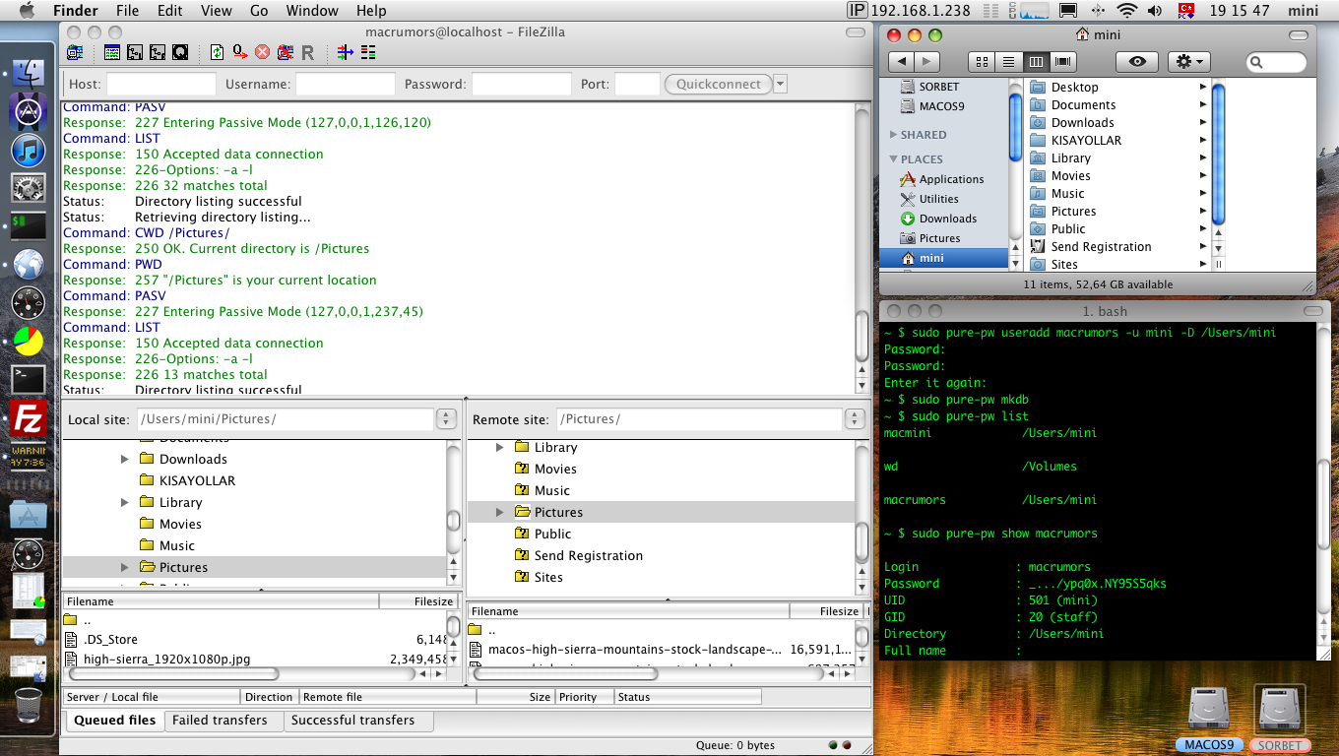1339x756 pixels.
Task: Expand the local Pictures folder
Action: (125, 567)
